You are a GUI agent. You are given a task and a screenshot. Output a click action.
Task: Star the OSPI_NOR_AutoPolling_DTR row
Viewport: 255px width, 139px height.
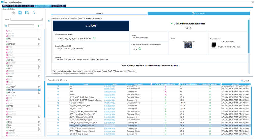click(58, 117)
